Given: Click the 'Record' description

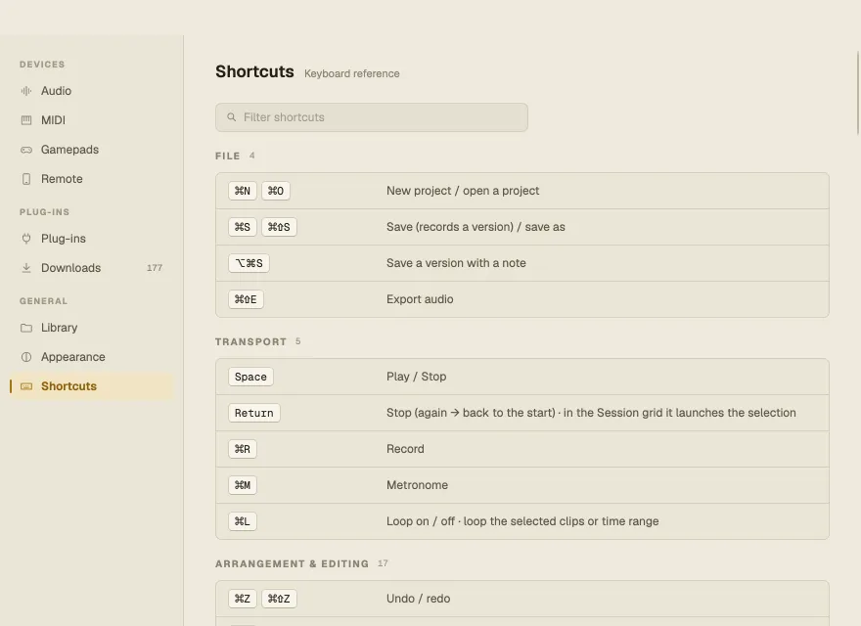Looking at the screenshot, I should (405, 449).
